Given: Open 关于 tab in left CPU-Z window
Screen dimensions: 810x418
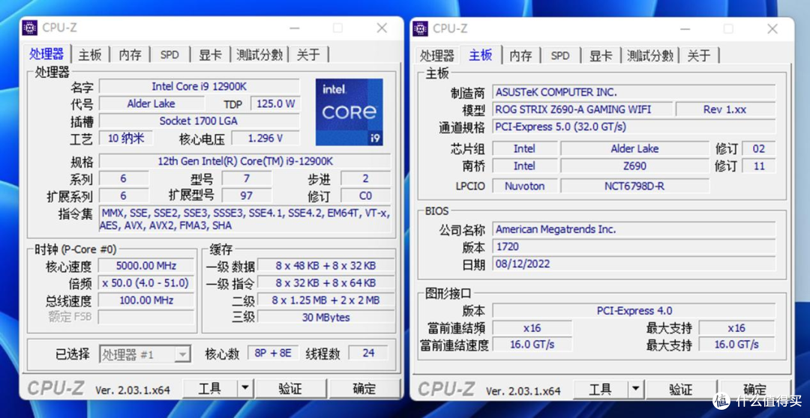Looking at the screenshot, I should pos(308,55).
